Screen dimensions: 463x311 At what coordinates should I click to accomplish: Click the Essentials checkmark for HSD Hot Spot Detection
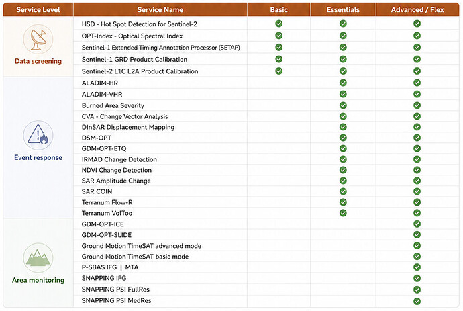(343, 24)
